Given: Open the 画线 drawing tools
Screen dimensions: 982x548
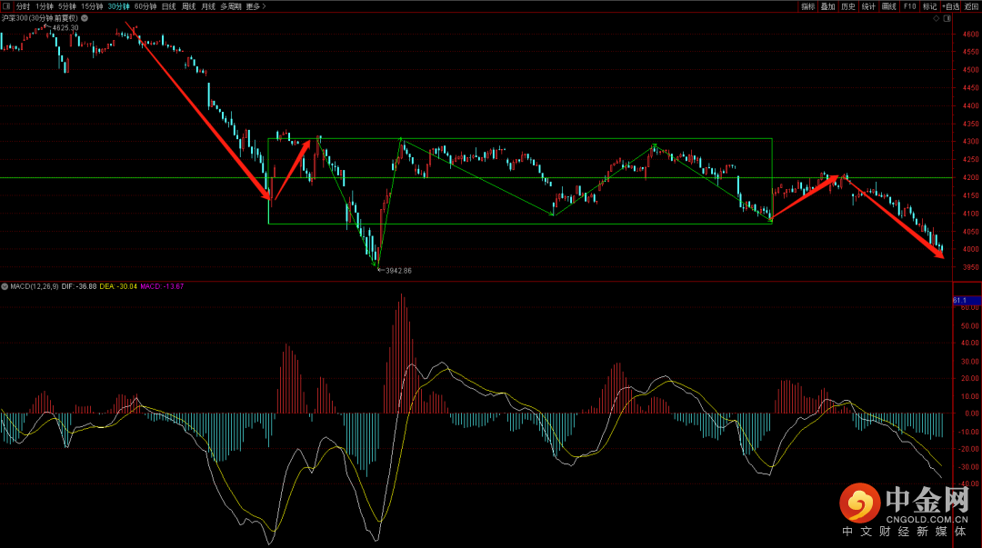Looking at the screenshot, I should click(x=888, y=6).
